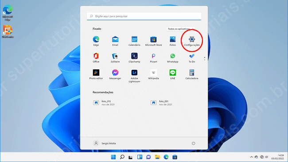Open WhatsApp from Start menu
The height and width of the screenshot is (162, 288).
[173, 58]
